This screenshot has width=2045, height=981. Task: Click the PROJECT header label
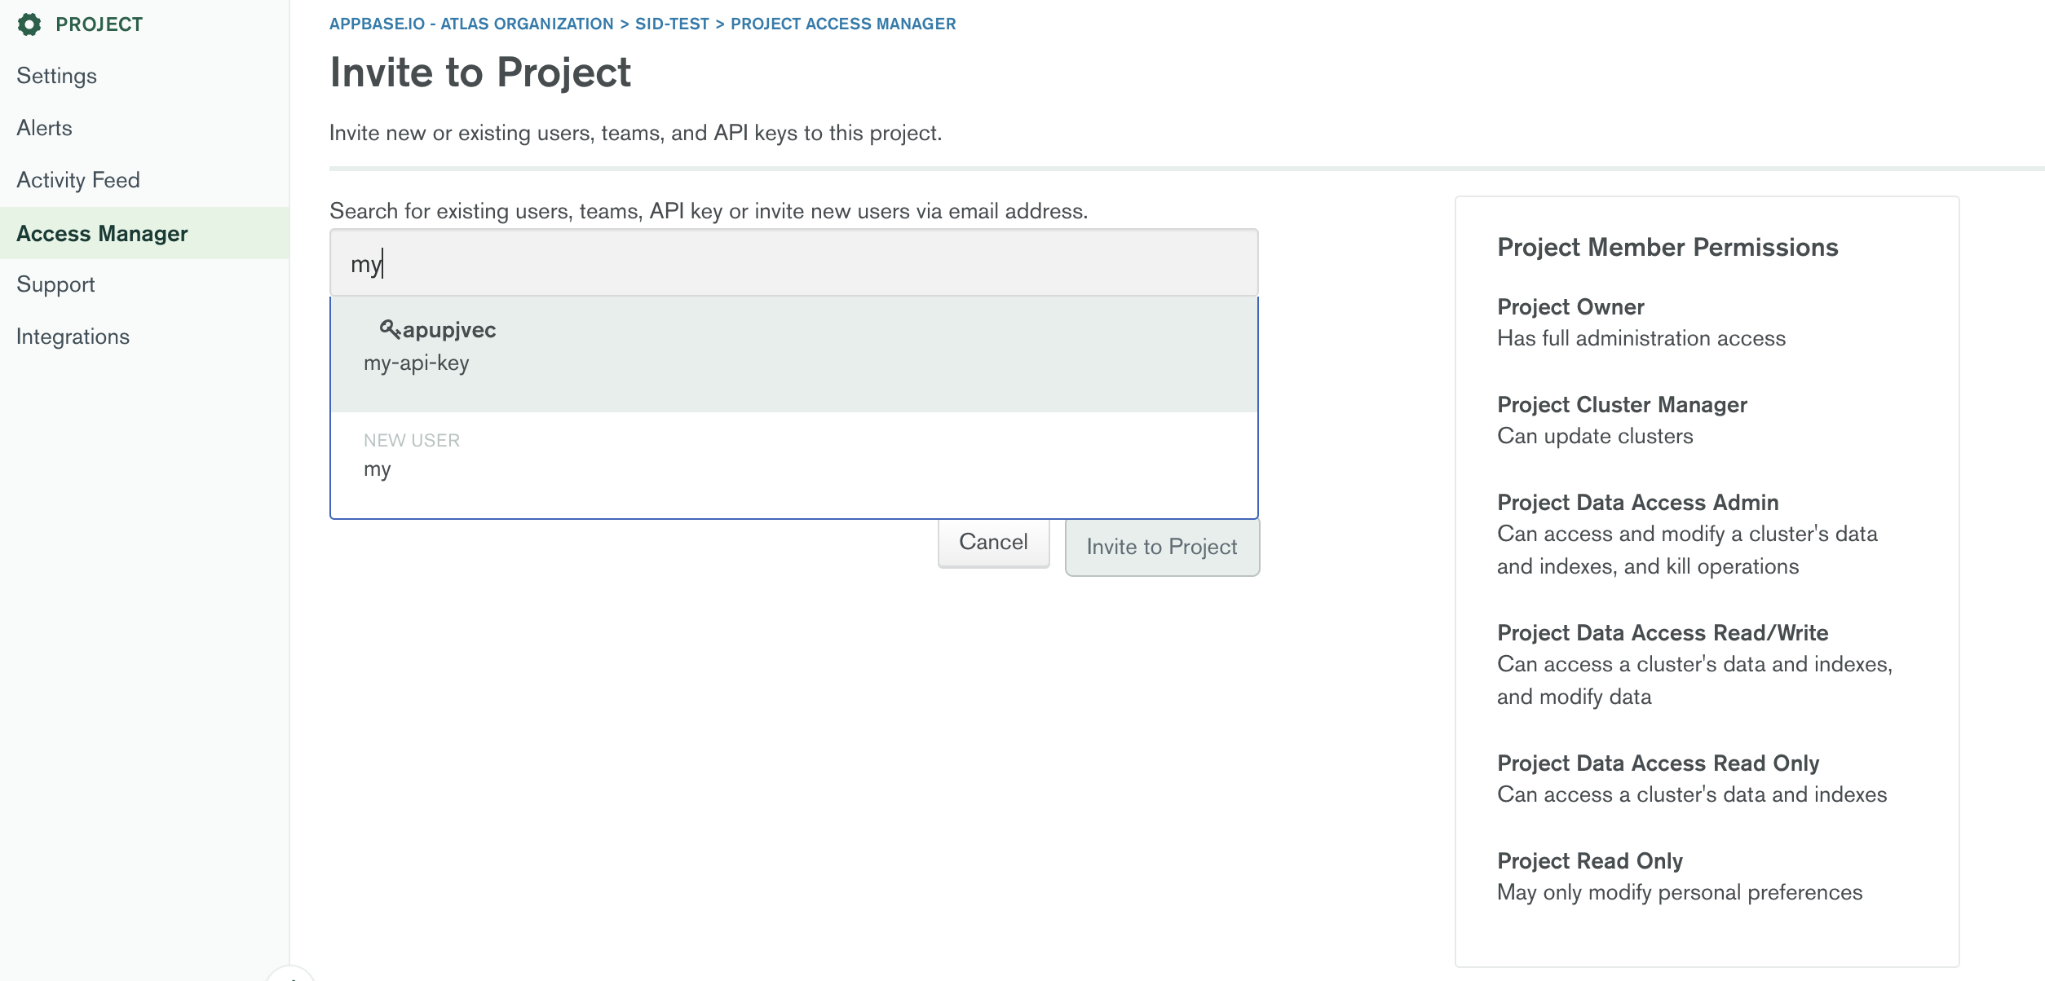pos(99,24)
